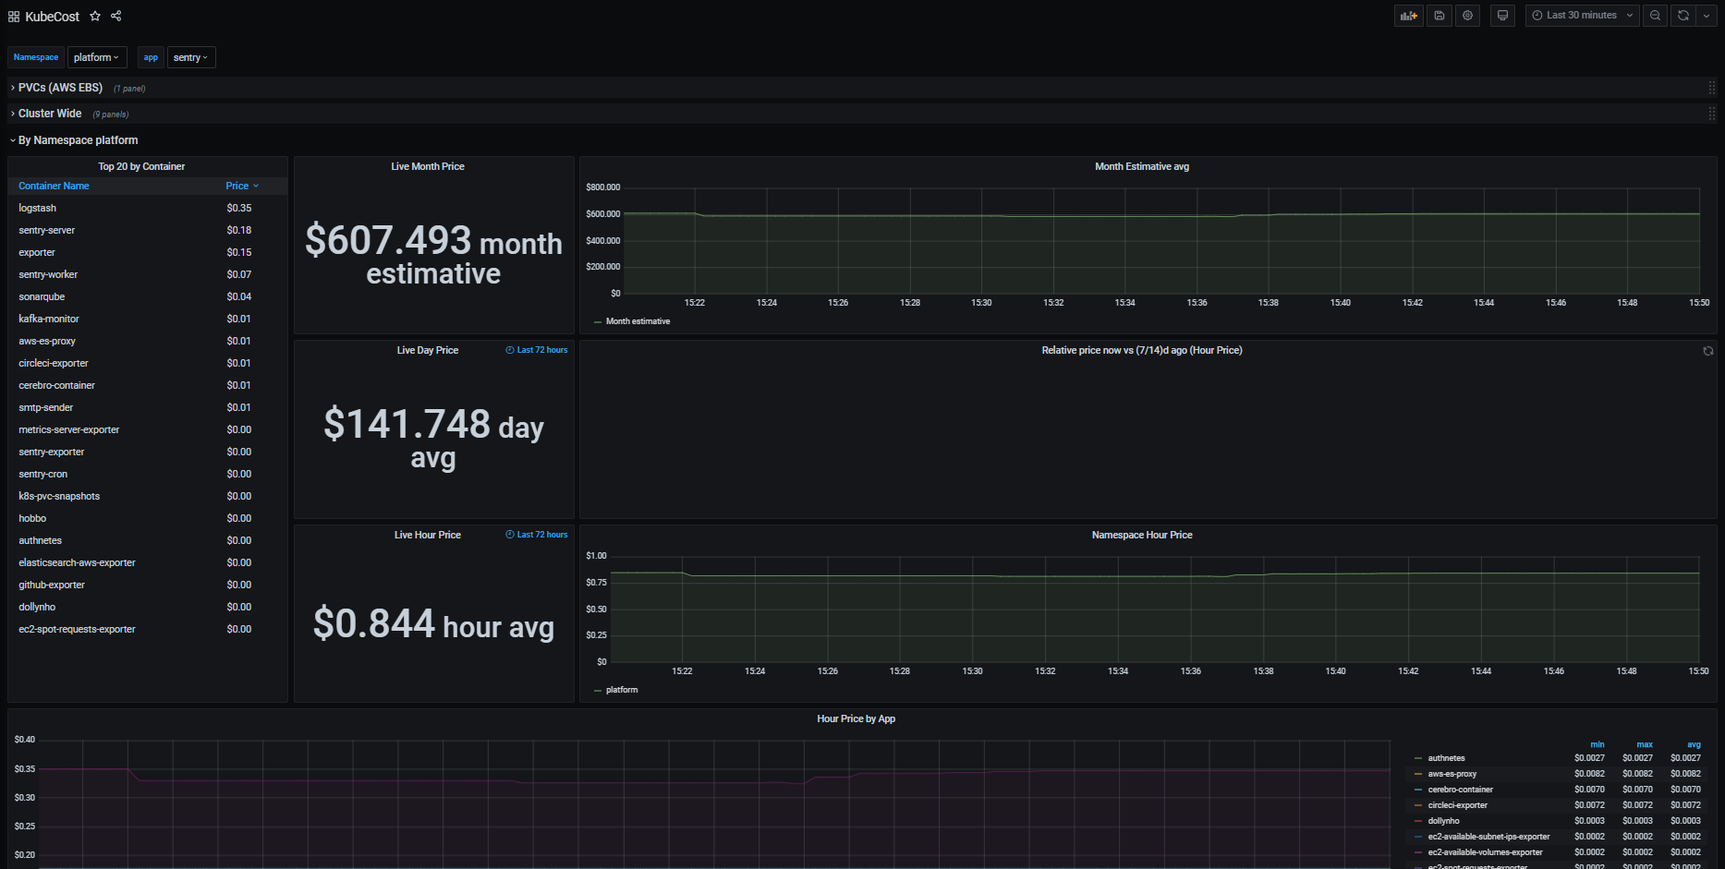
Task: Star the KubeCost dashboard
Action: tap(95, 16)
